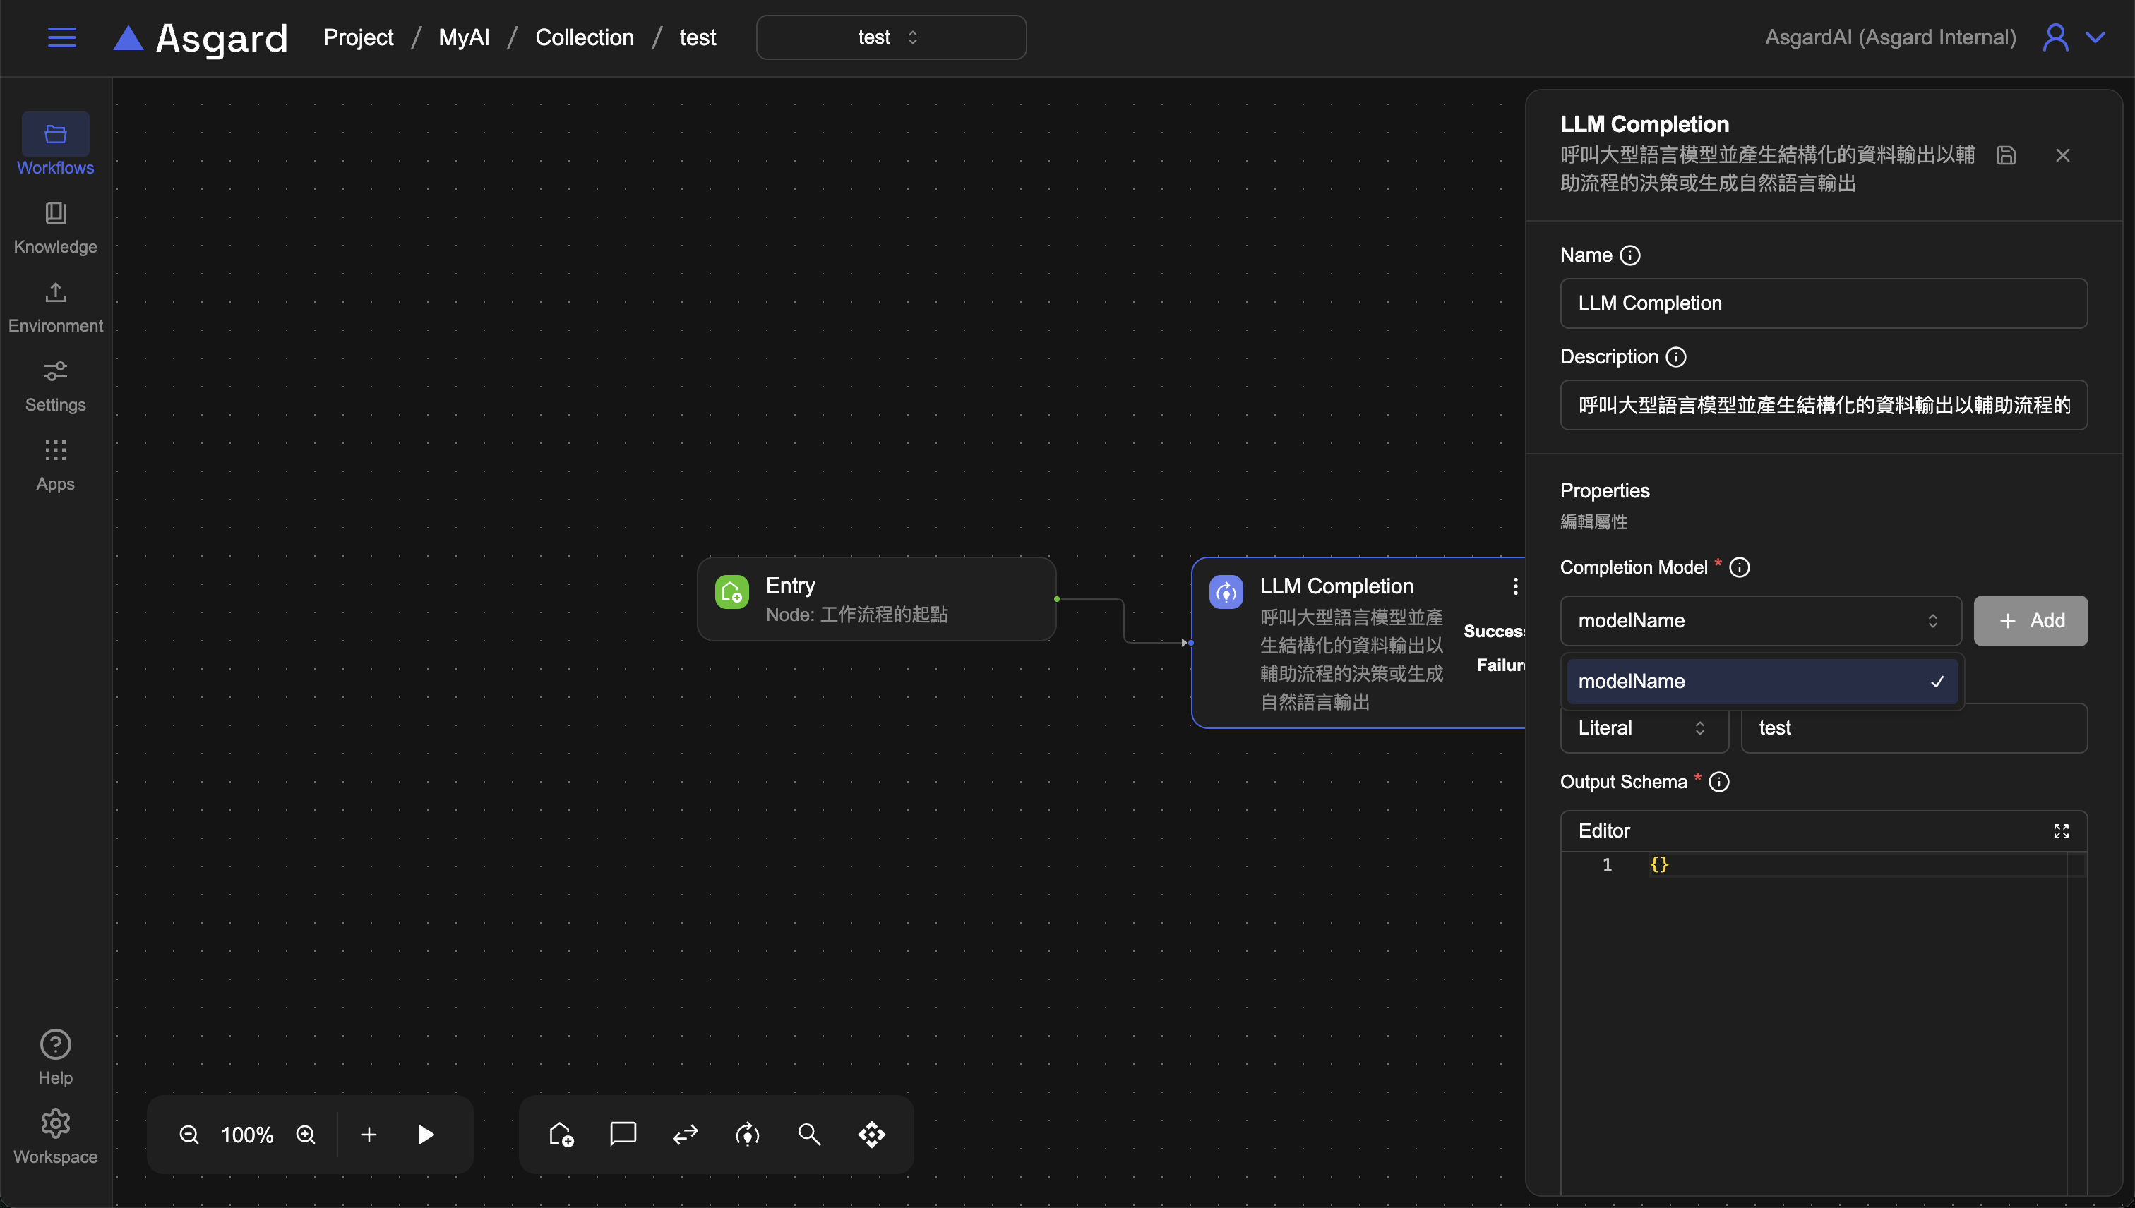Click the save icon in the LLM Completion panel
The image size is (2135, 1208).
pos(2006,155)
